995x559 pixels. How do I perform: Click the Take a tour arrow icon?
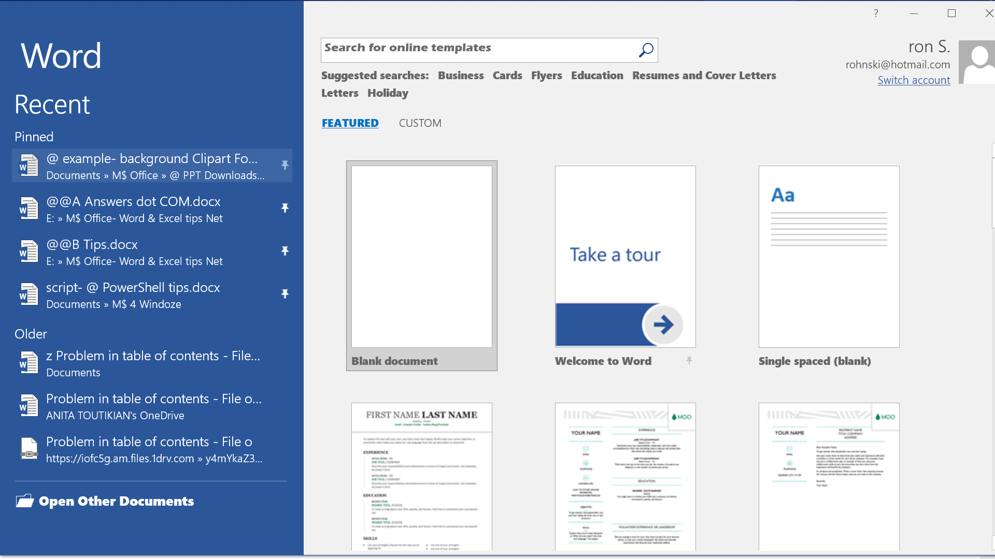[x=663, y=325]
